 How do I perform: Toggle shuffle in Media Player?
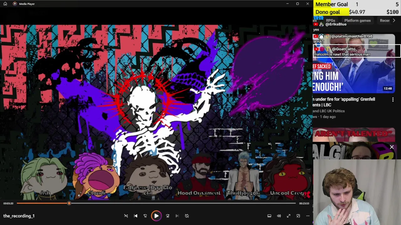pos(126,216)
